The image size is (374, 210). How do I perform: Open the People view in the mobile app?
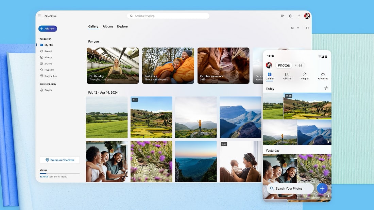click(x=304, y=76)
